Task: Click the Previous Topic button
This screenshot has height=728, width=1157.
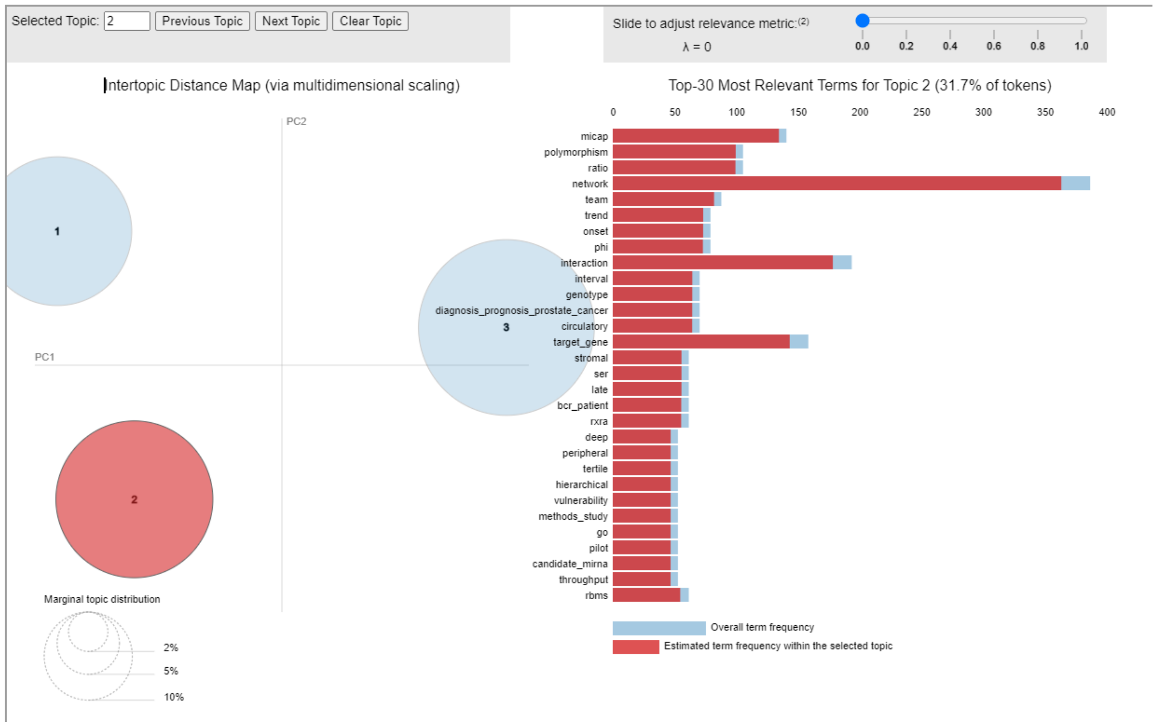Action: 202,21
